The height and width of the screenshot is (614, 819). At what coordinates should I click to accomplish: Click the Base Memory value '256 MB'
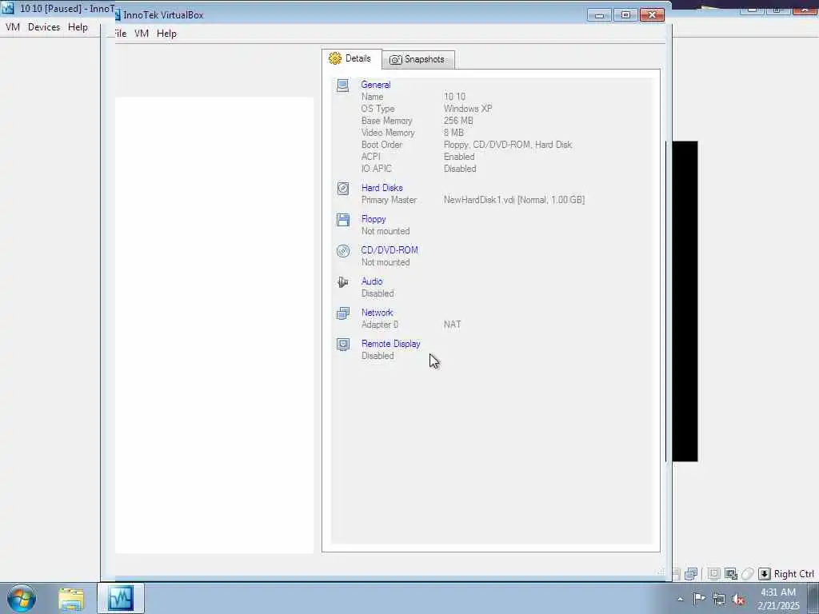[458, 121]
